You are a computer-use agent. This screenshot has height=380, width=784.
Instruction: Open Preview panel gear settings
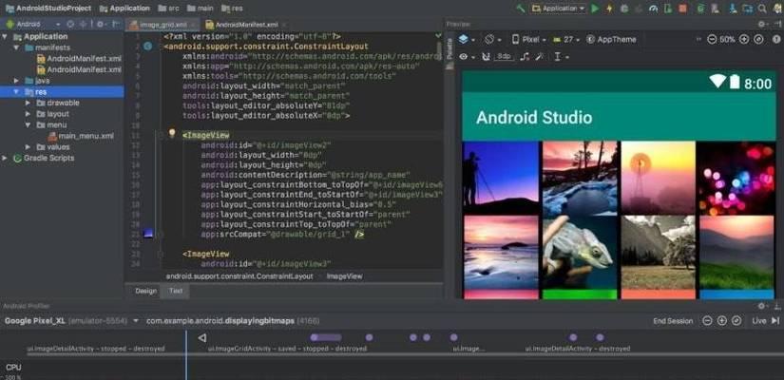(x=763, y=24)
